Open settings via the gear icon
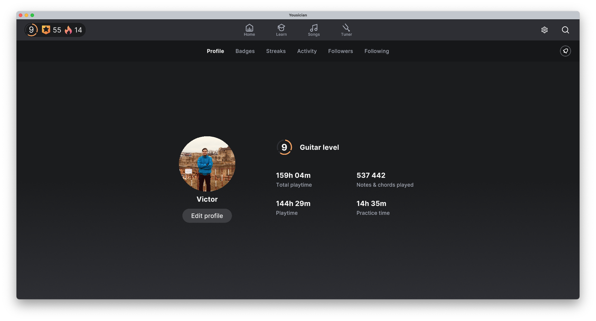 [x=544, y=30]
